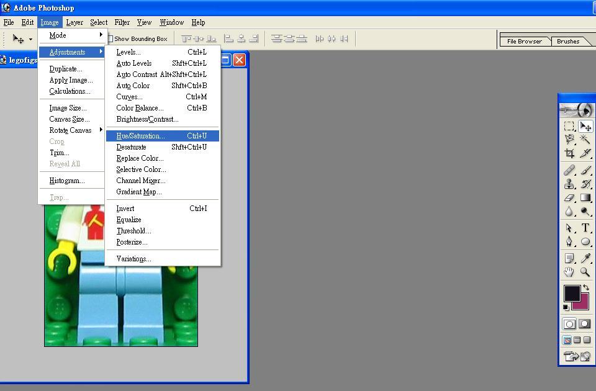Viewport: 596px width, 391px height.
Task: Choose Replace Color command
Action: click(163, 158)
